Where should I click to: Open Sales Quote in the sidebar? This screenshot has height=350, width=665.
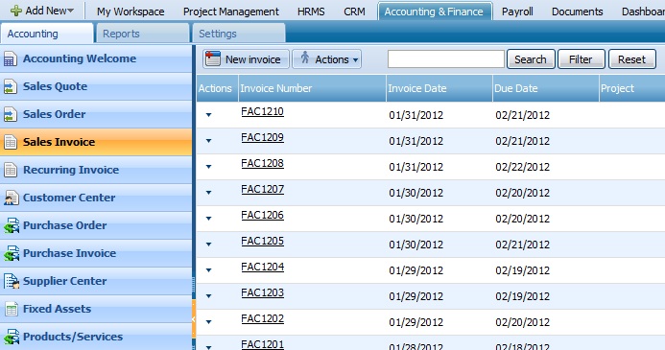click(96, 86)
